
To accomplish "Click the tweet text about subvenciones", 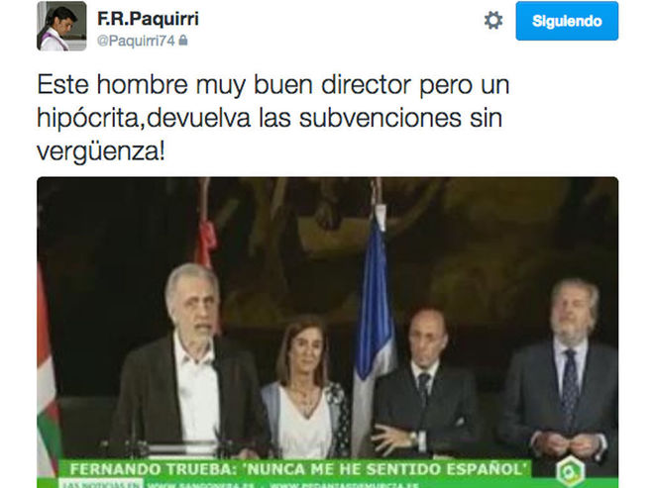I will click(273, 118).
